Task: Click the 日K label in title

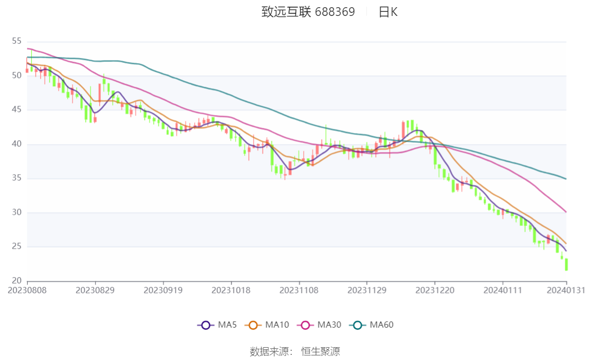Action: pyautogui.click(x=388, y=12)
